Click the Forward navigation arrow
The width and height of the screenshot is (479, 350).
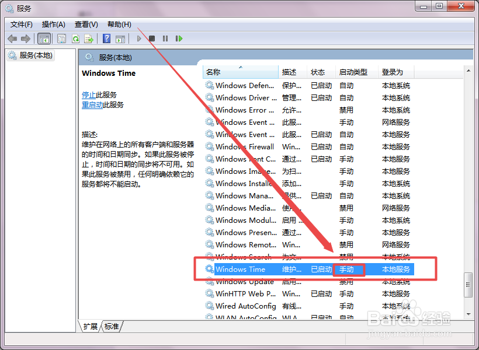coord(26,38)
